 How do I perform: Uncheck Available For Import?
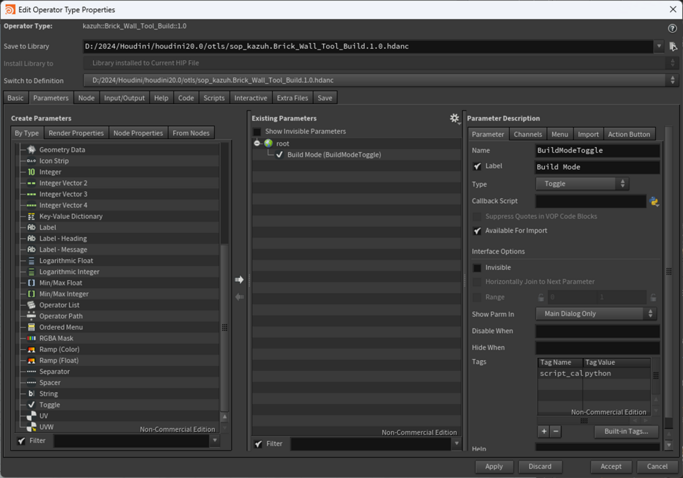coord(477,231)
